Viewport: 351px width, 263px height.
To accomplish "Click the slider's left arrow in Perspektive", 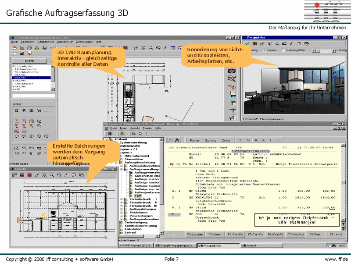I will point(314,51).
